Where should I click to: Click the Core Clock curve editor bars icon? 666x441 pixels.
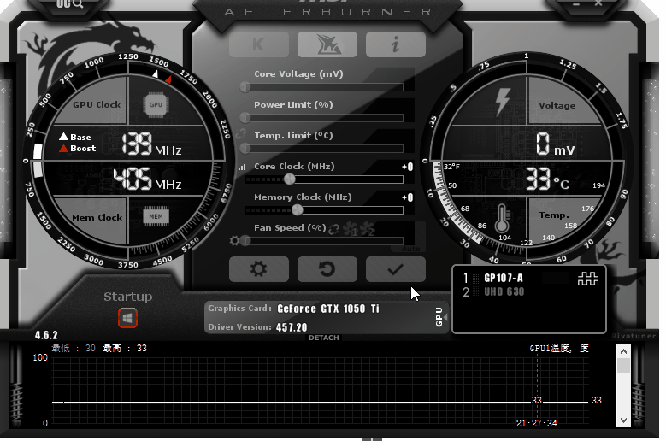point(242,168)
